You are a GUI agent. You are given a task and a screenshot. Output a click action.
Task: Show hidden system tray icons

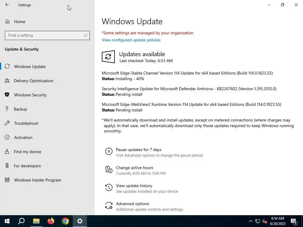point(250,221)
